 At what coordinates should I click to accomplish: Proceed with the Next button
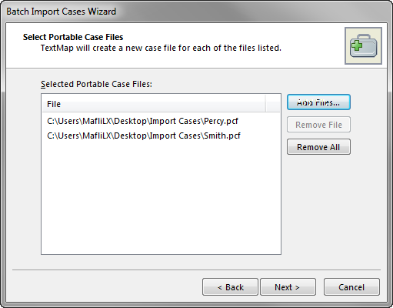pyautogui.click(x=288, y=287)
